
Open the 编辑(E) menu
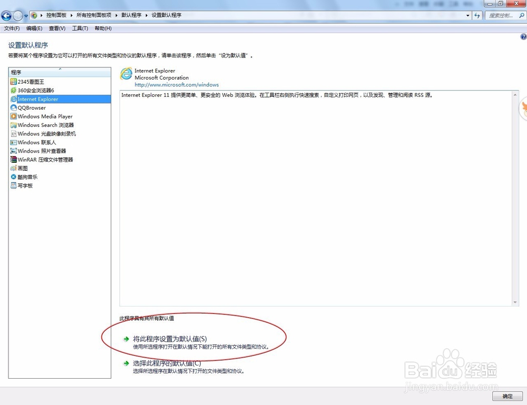click(34, 28)
